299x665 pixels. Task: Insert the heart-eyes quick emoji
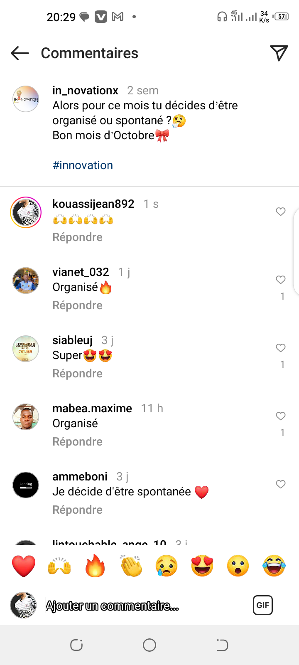(x=202, y=566)
